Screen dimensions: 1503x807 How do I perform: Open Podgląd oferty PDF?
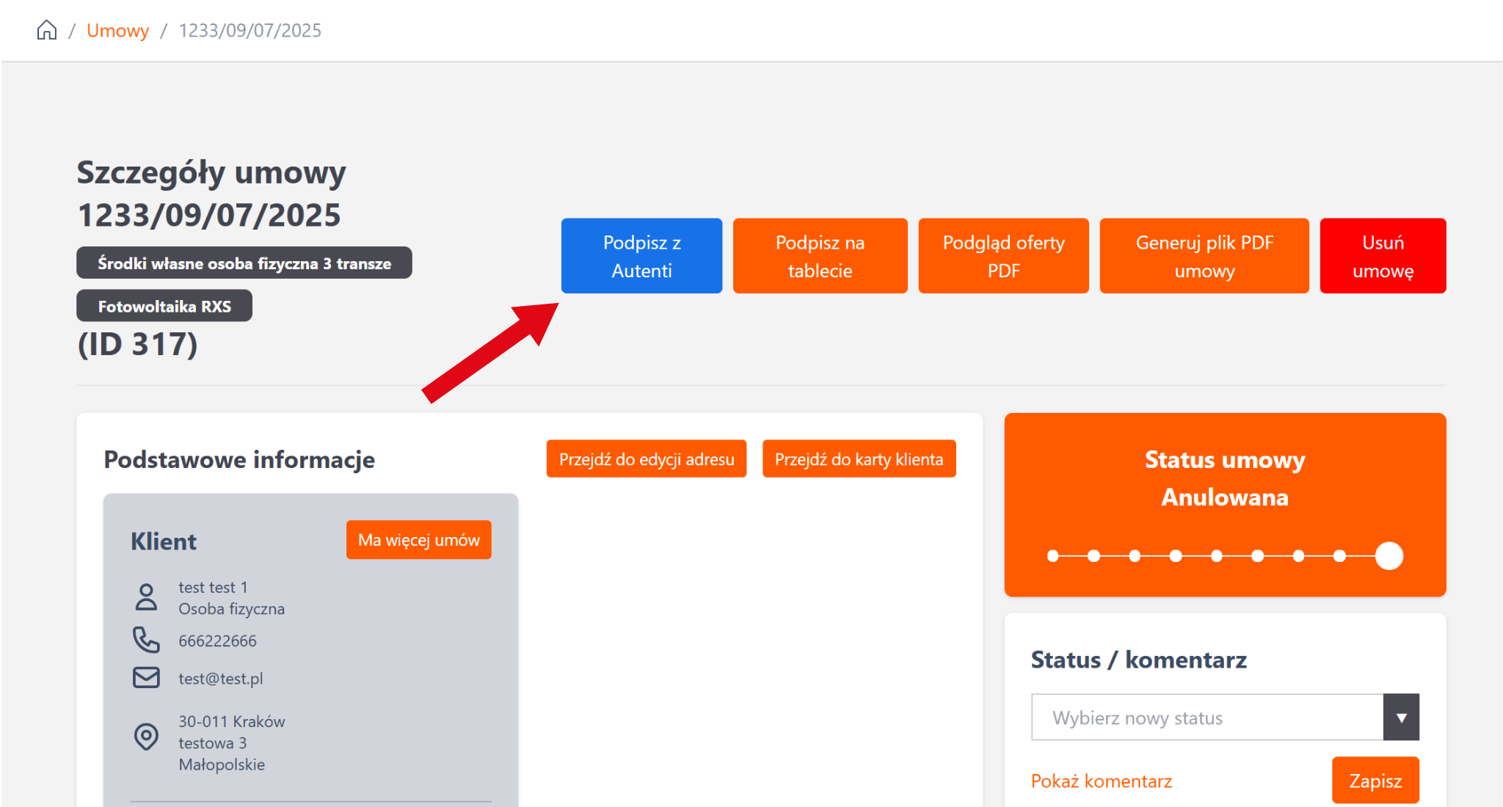point(1002,256)
